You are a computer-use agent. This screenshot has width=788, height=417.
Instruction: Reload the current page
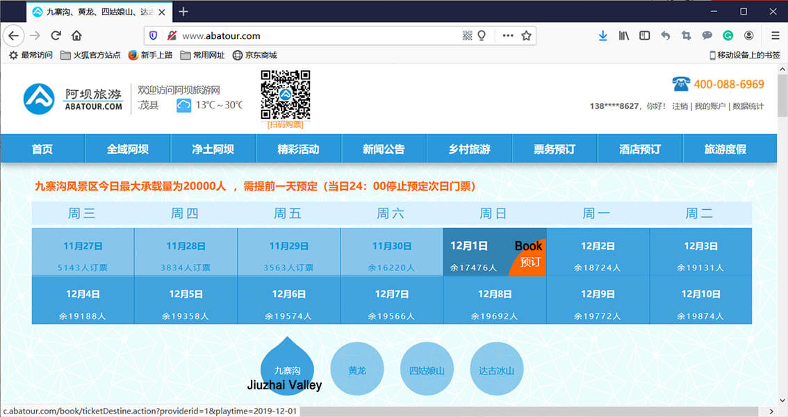click(56, 35)
